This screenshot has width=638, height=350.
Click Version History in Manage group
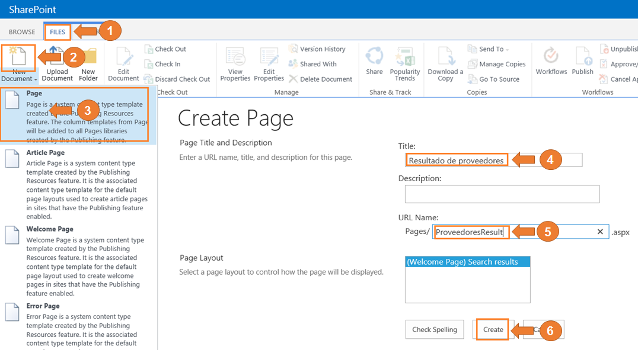click(x=322, y=49)
